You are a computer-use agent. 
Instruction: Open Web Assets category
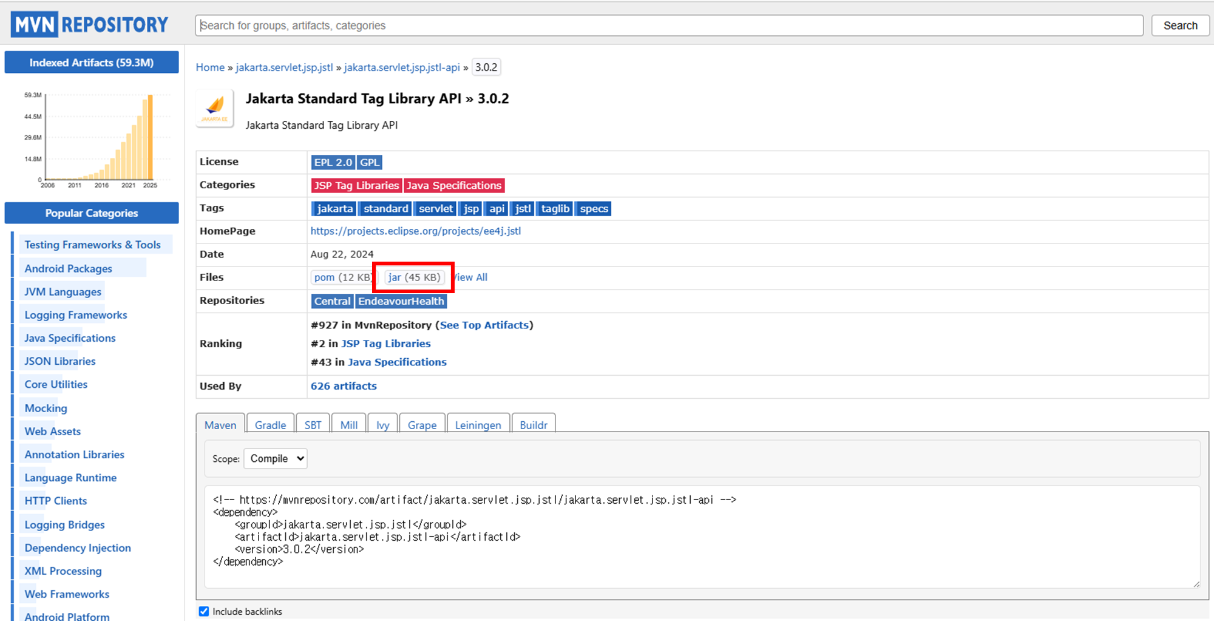[x=52, y=432]
